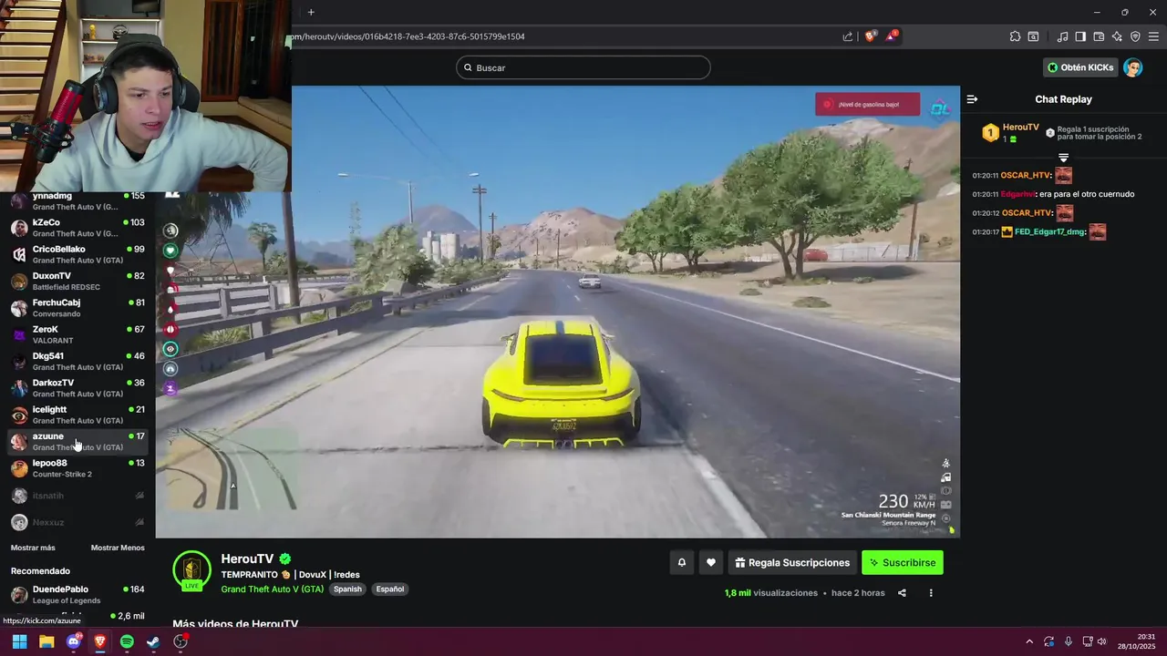Open Dkg541 channel in sidebar
1167x656 pixels.
point(77,361)
